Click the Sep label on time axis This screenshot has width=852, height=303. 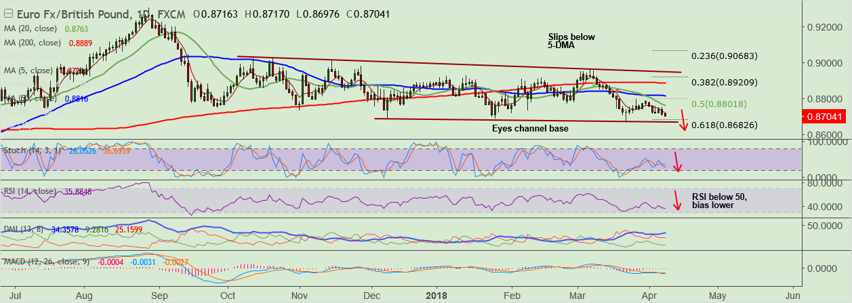click(159, 296)
